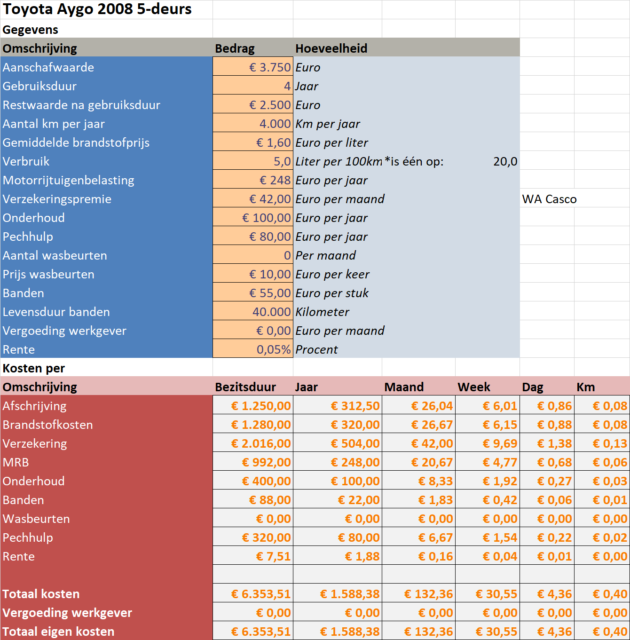Viewport: 630px width, 640px height.
Task: Select the title cell 'Toyota Aygo 2008 5-deurs'
Action: point(106,9)
